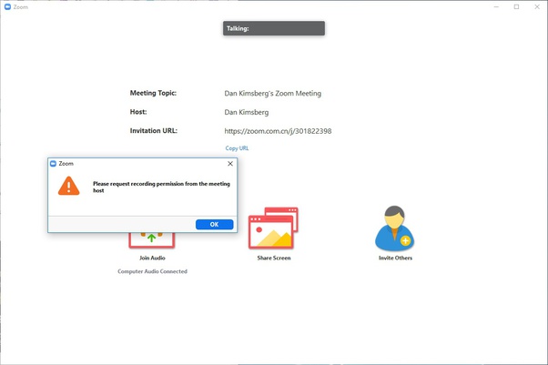Click the meeting topic text Dan Kimsberg's Zoom Meeting

pos(272,94)
